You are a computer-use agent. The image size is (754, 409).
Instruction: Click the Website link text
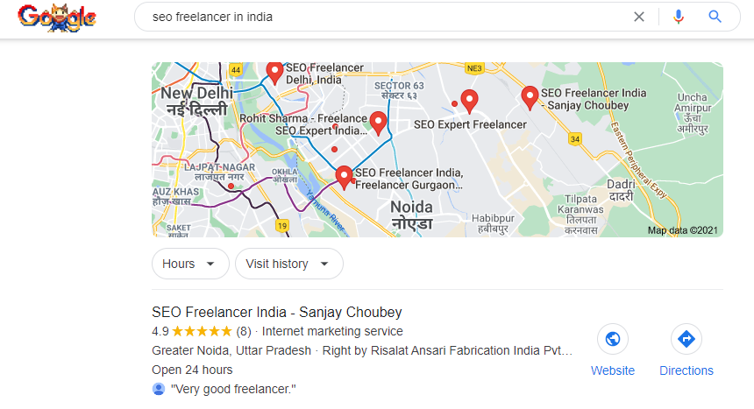click(613, 370)
